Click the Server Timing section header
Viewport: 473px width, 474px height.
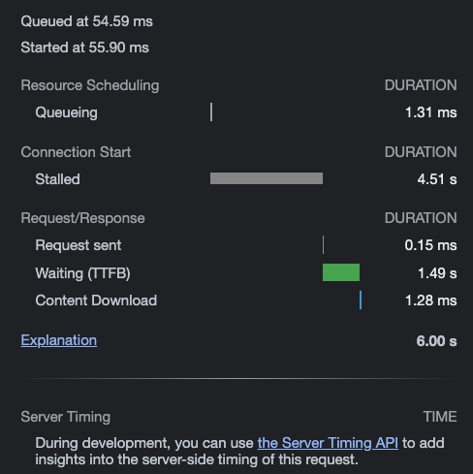[x=66, y=417]
